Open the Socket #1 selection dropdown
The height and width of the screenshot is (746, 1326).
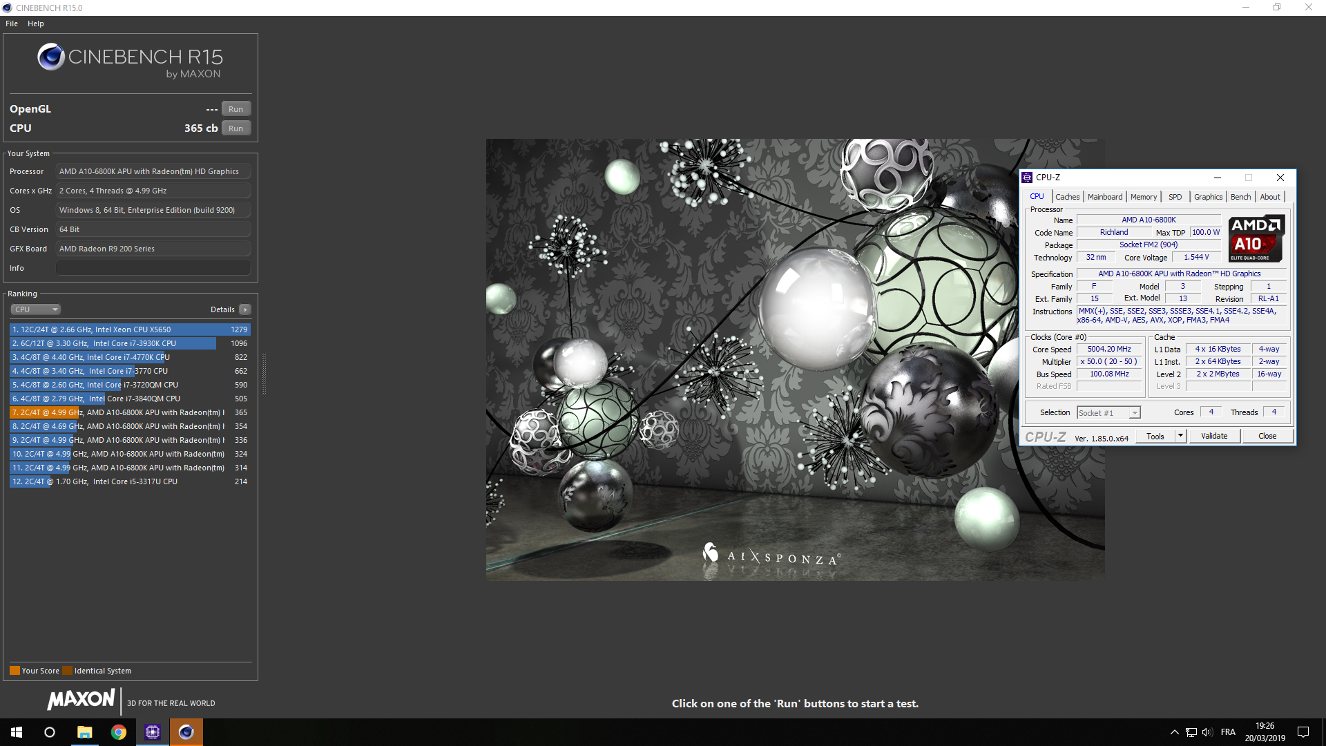click(1108, 413)
